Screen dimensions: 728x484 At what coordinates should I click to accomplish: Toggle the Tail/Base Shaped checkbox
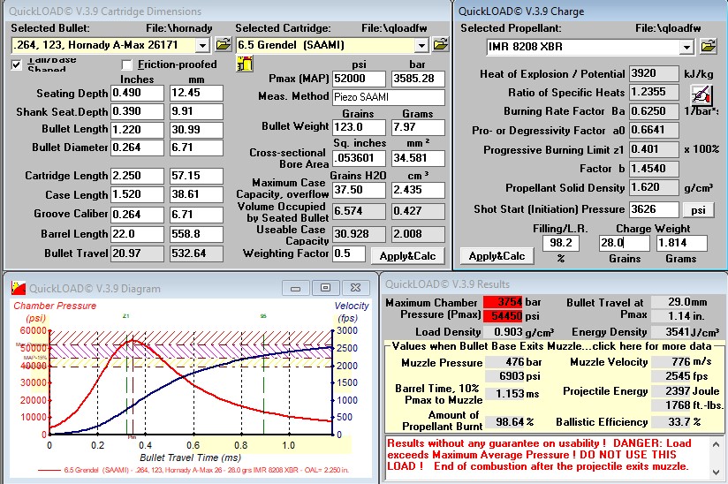point(16,64)
